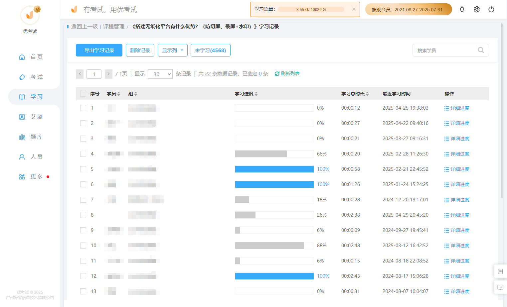Image resolution: width=507 pixels, height=307 pixels.
Task: Click the 未学习(4568) button
Action: 211,50
